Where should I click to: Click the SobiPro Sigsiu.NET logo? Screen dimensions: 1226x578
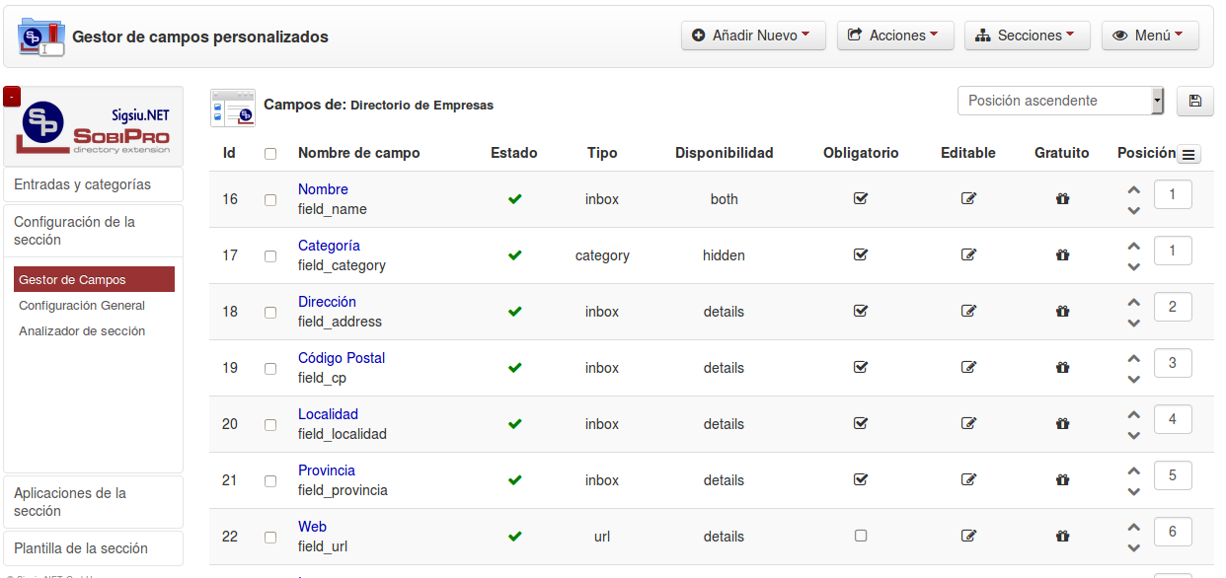(x=94, y=126)
